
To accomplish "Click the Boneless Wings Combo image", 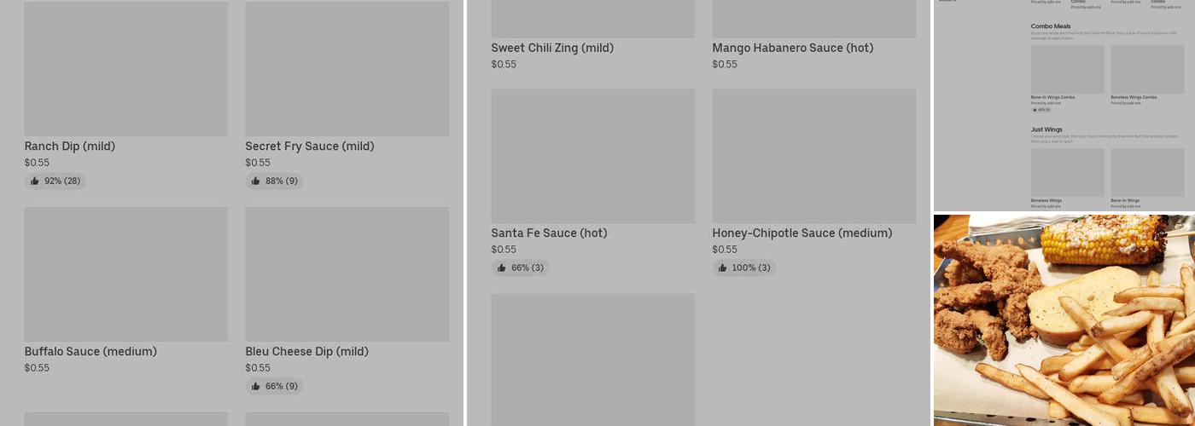I will (1147, 69).
